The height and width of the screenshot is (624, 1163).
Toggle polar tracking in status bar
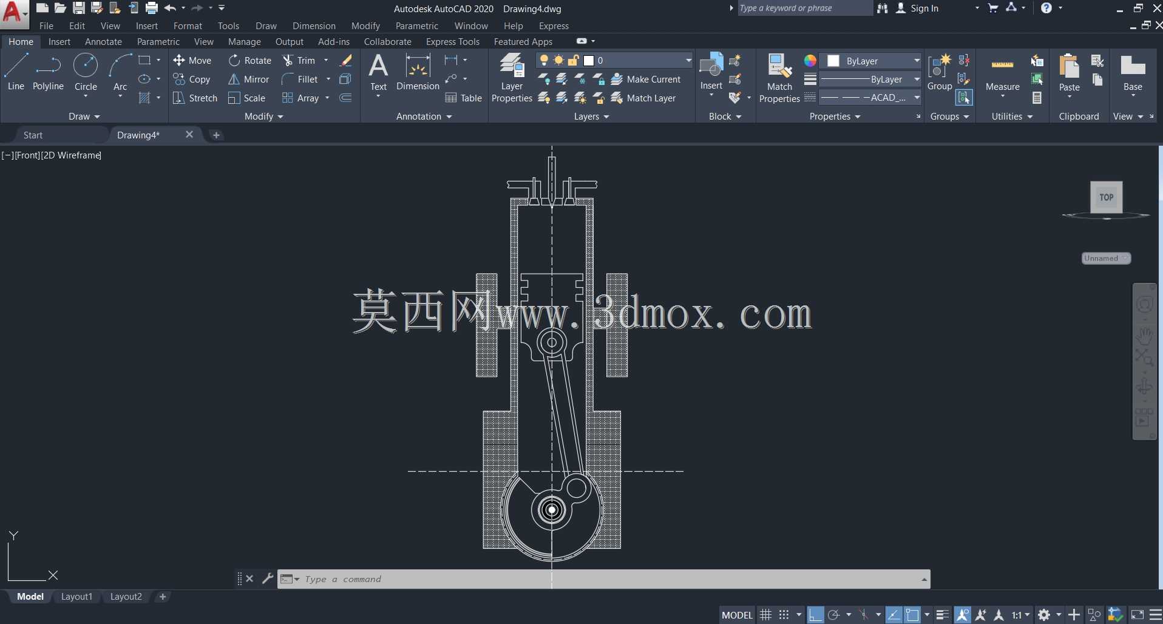[834, 615]
